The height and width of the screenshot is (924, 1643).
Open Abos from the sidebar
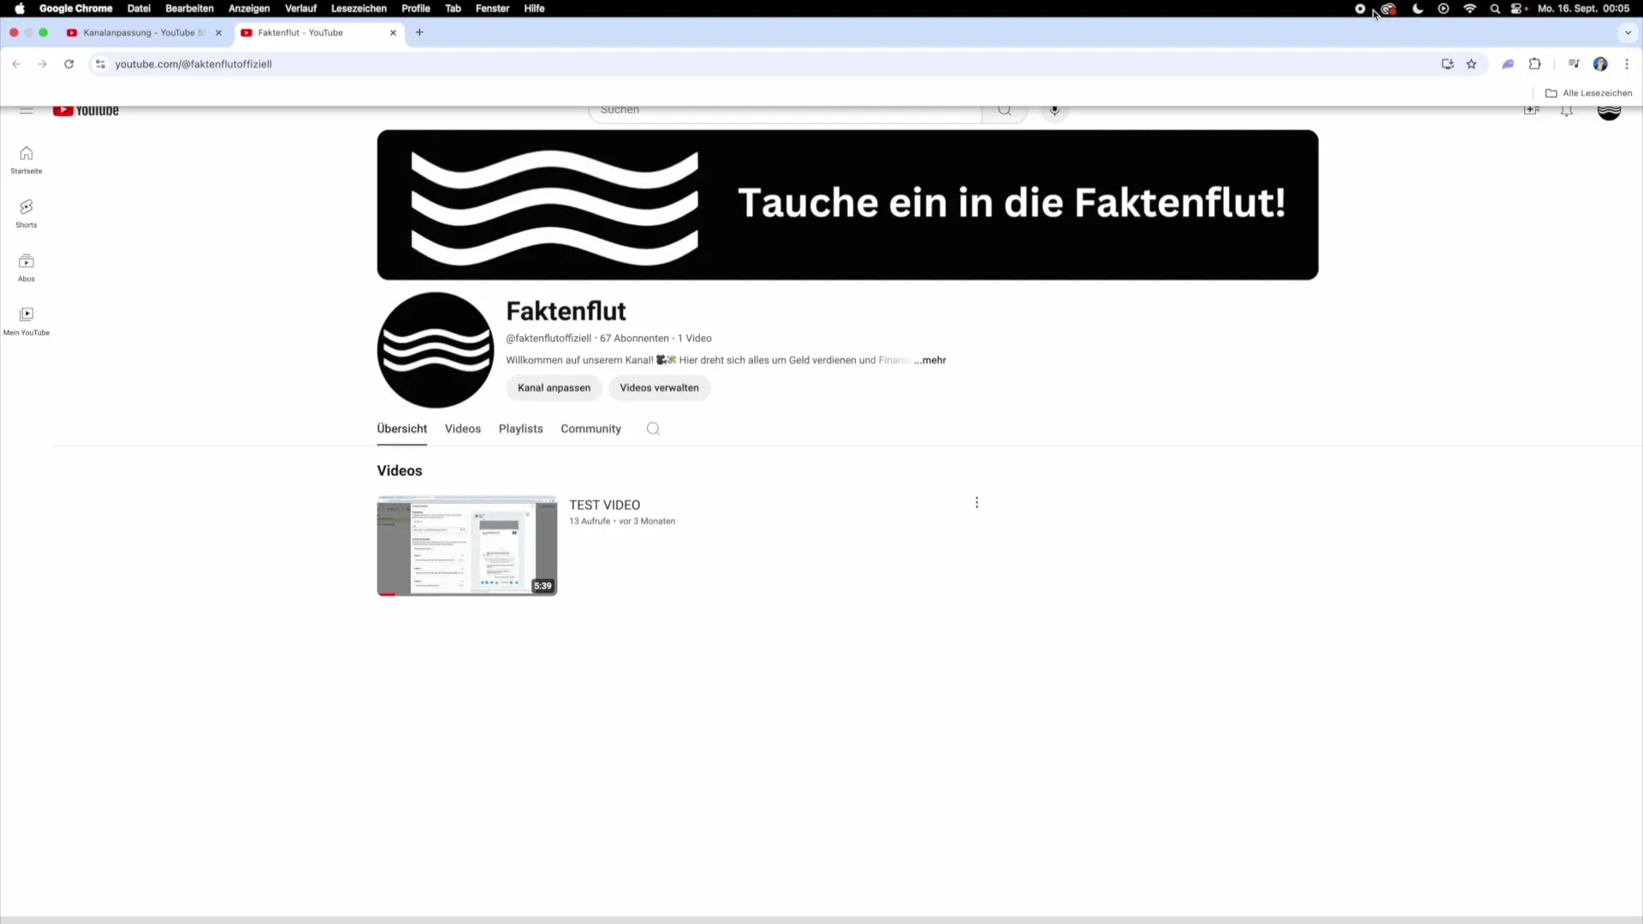click(26, 267)
